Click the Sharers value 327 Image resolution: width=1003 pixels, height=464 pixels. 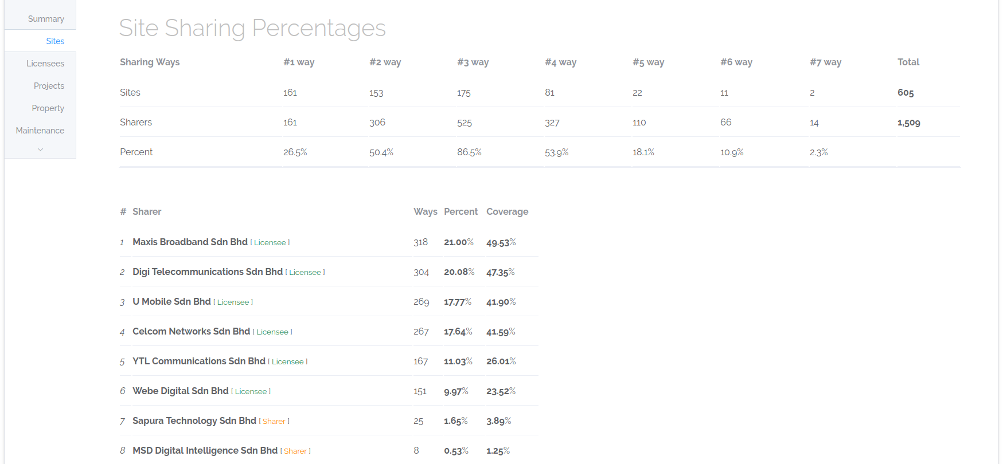(x=552, y=123)
